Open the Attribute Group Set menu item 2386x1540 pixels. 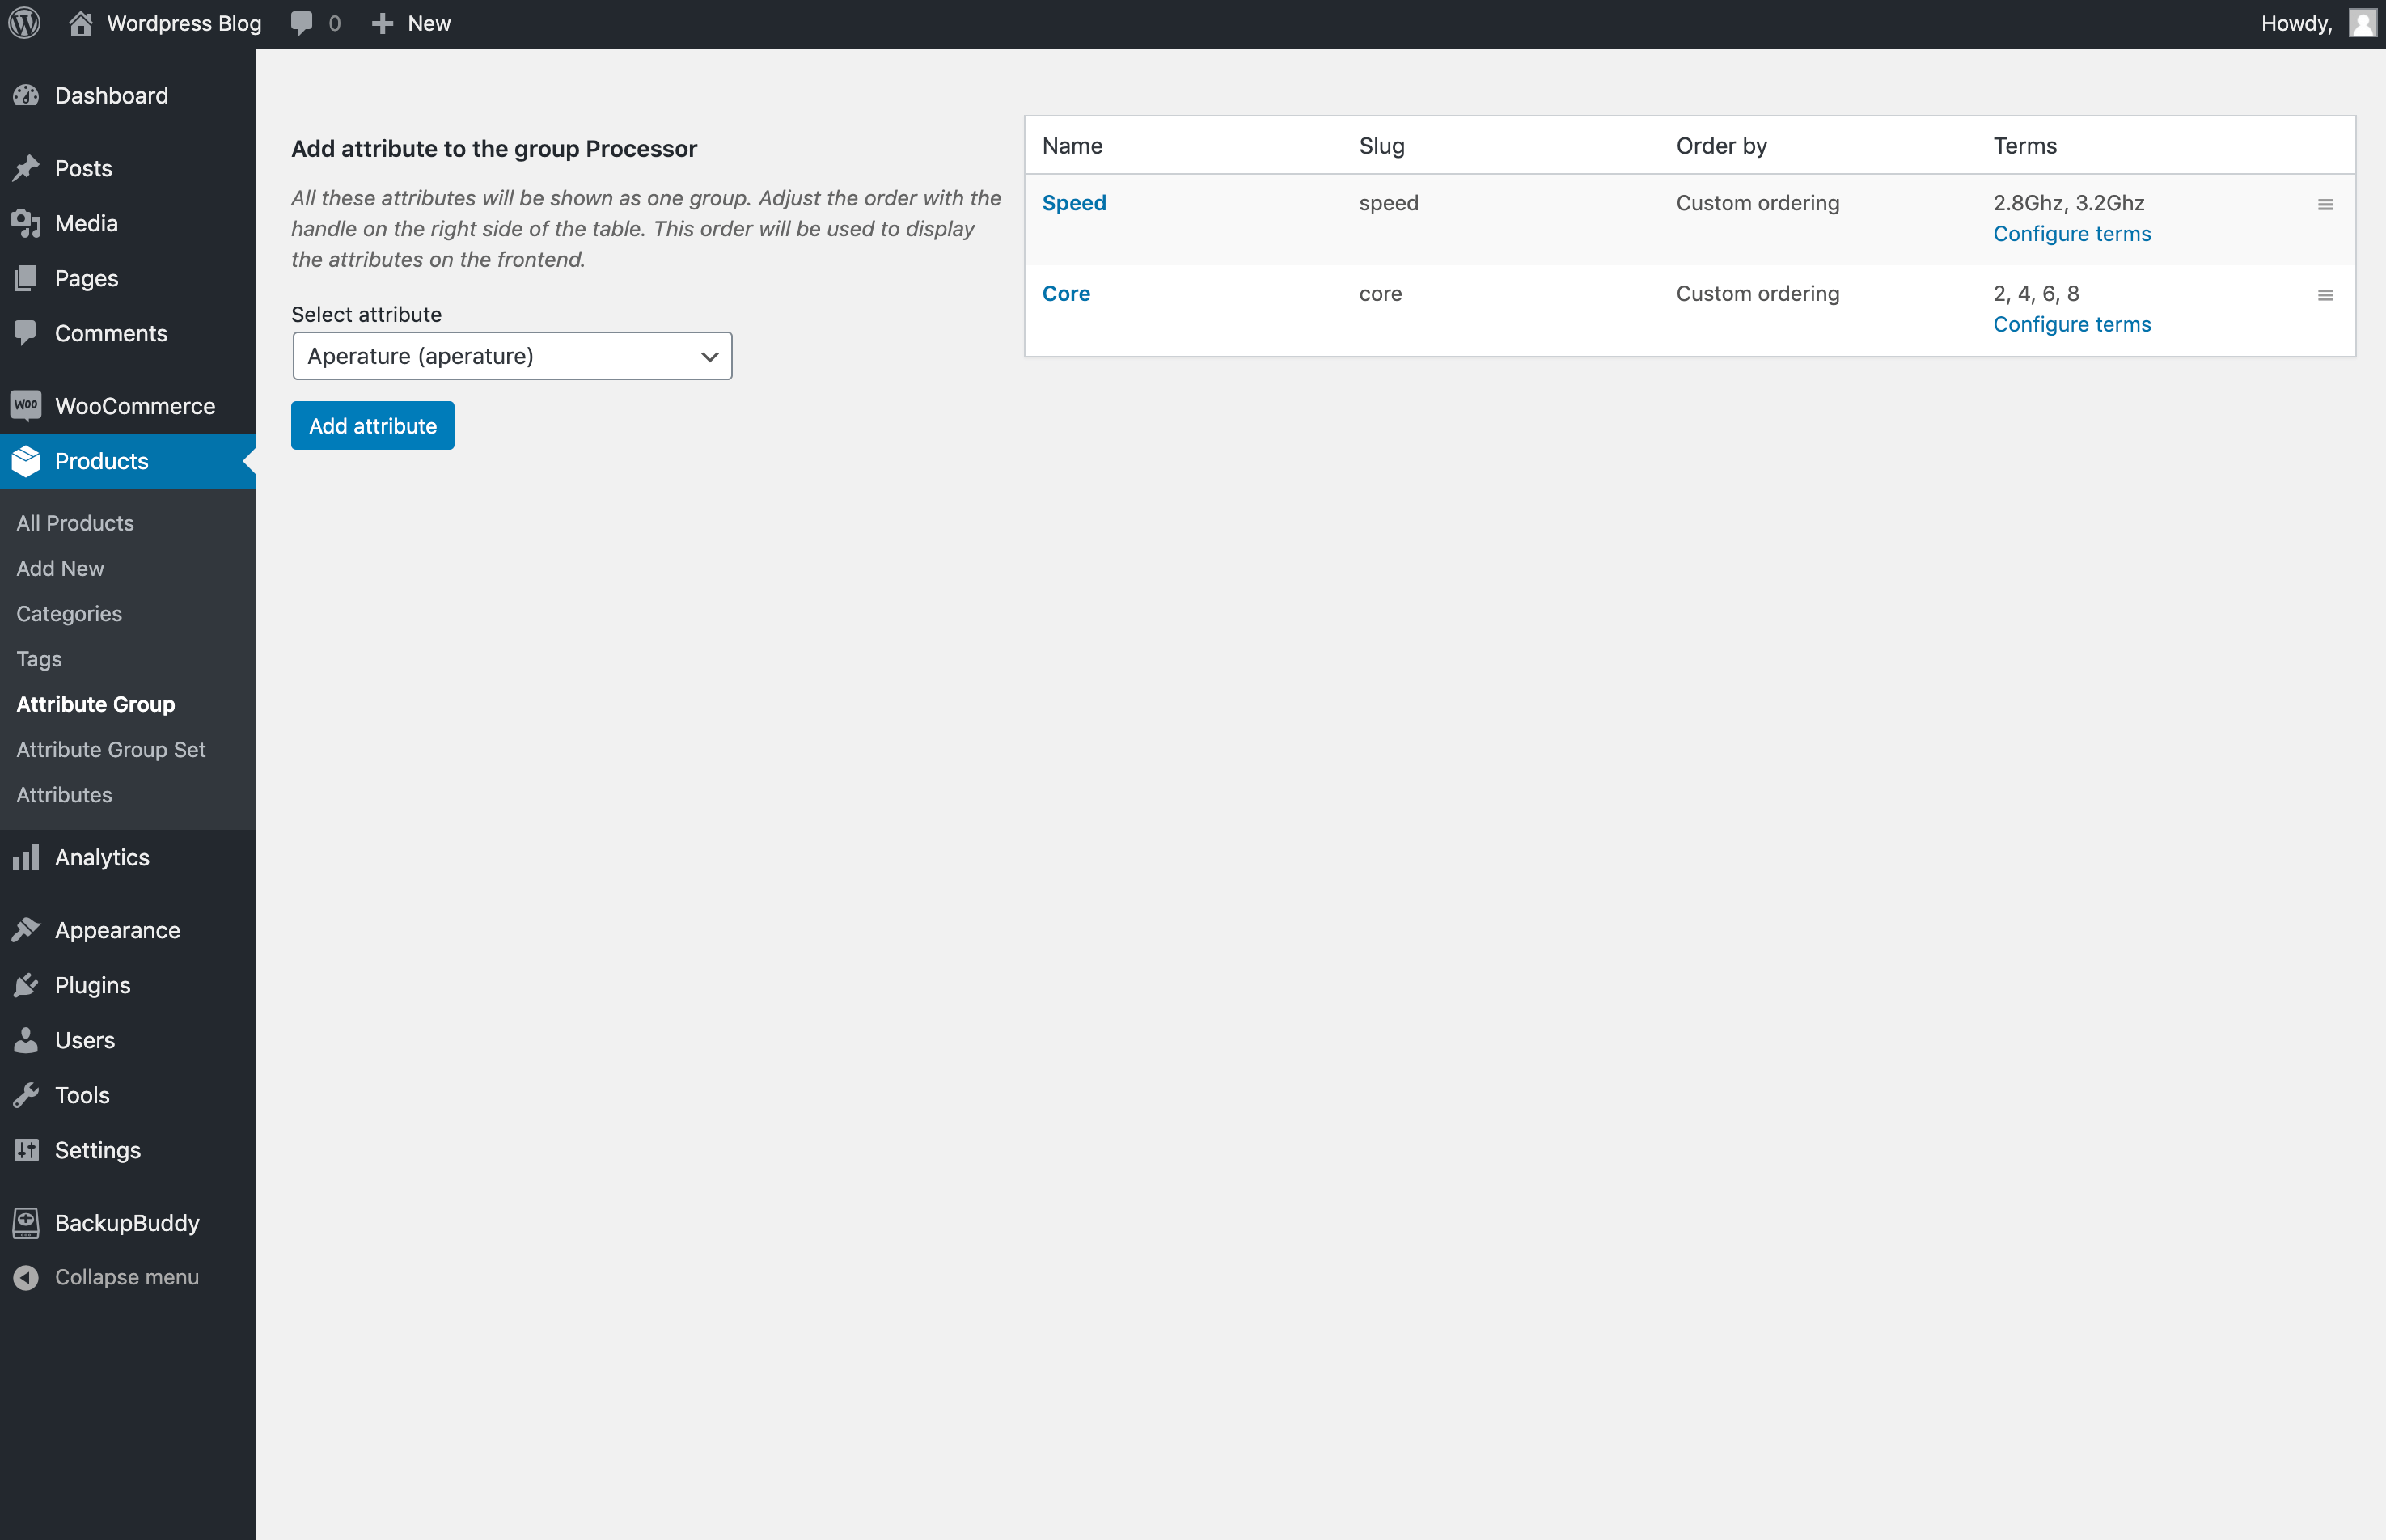click(109, 747)
